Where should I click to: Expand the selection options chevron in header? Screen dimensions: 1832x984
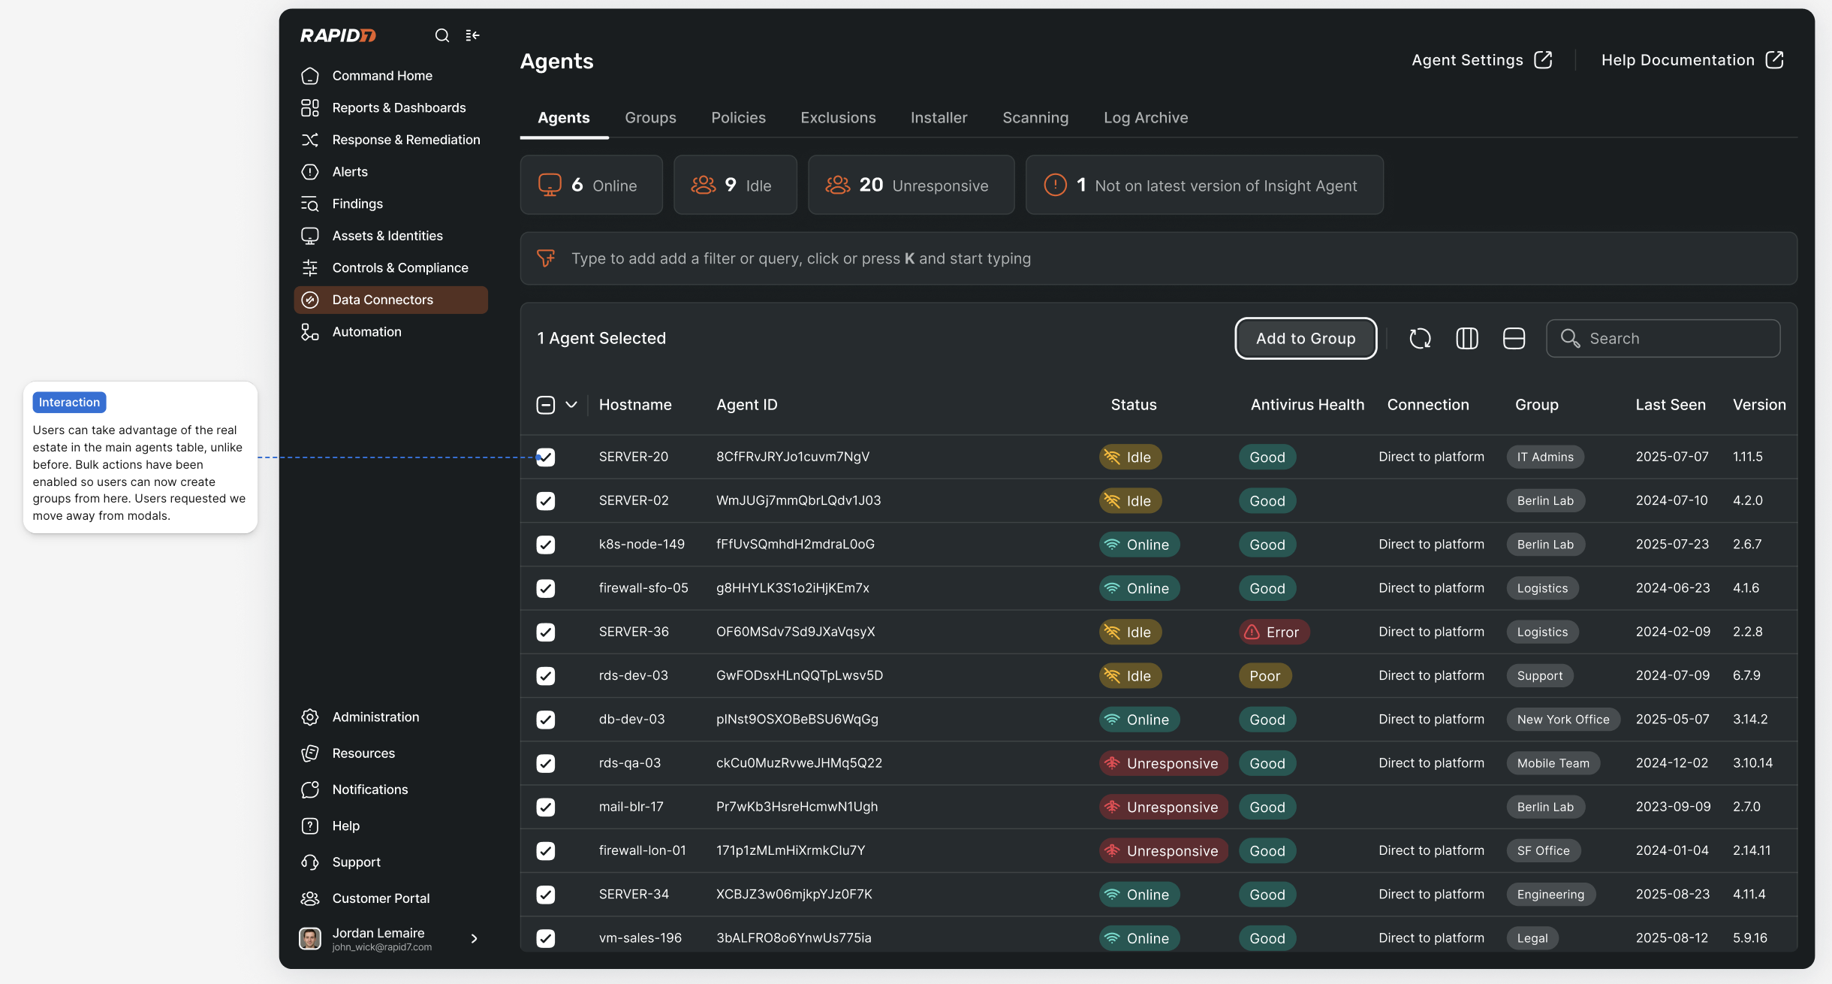tap(571, 405)
